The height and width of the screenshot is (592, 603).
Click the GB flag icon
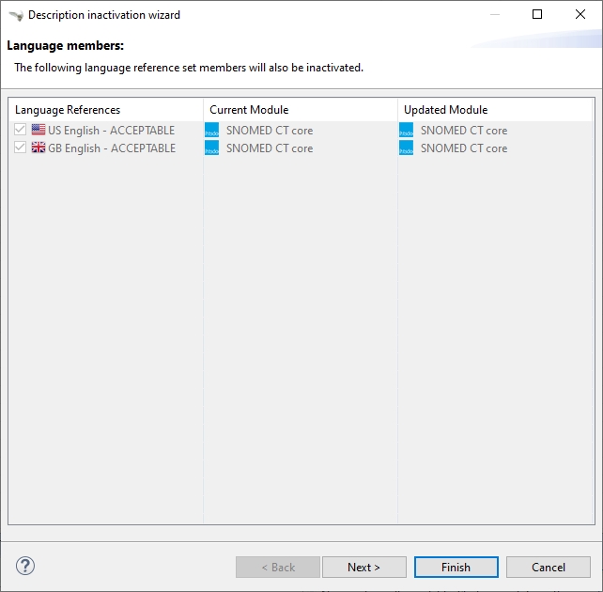39,148
